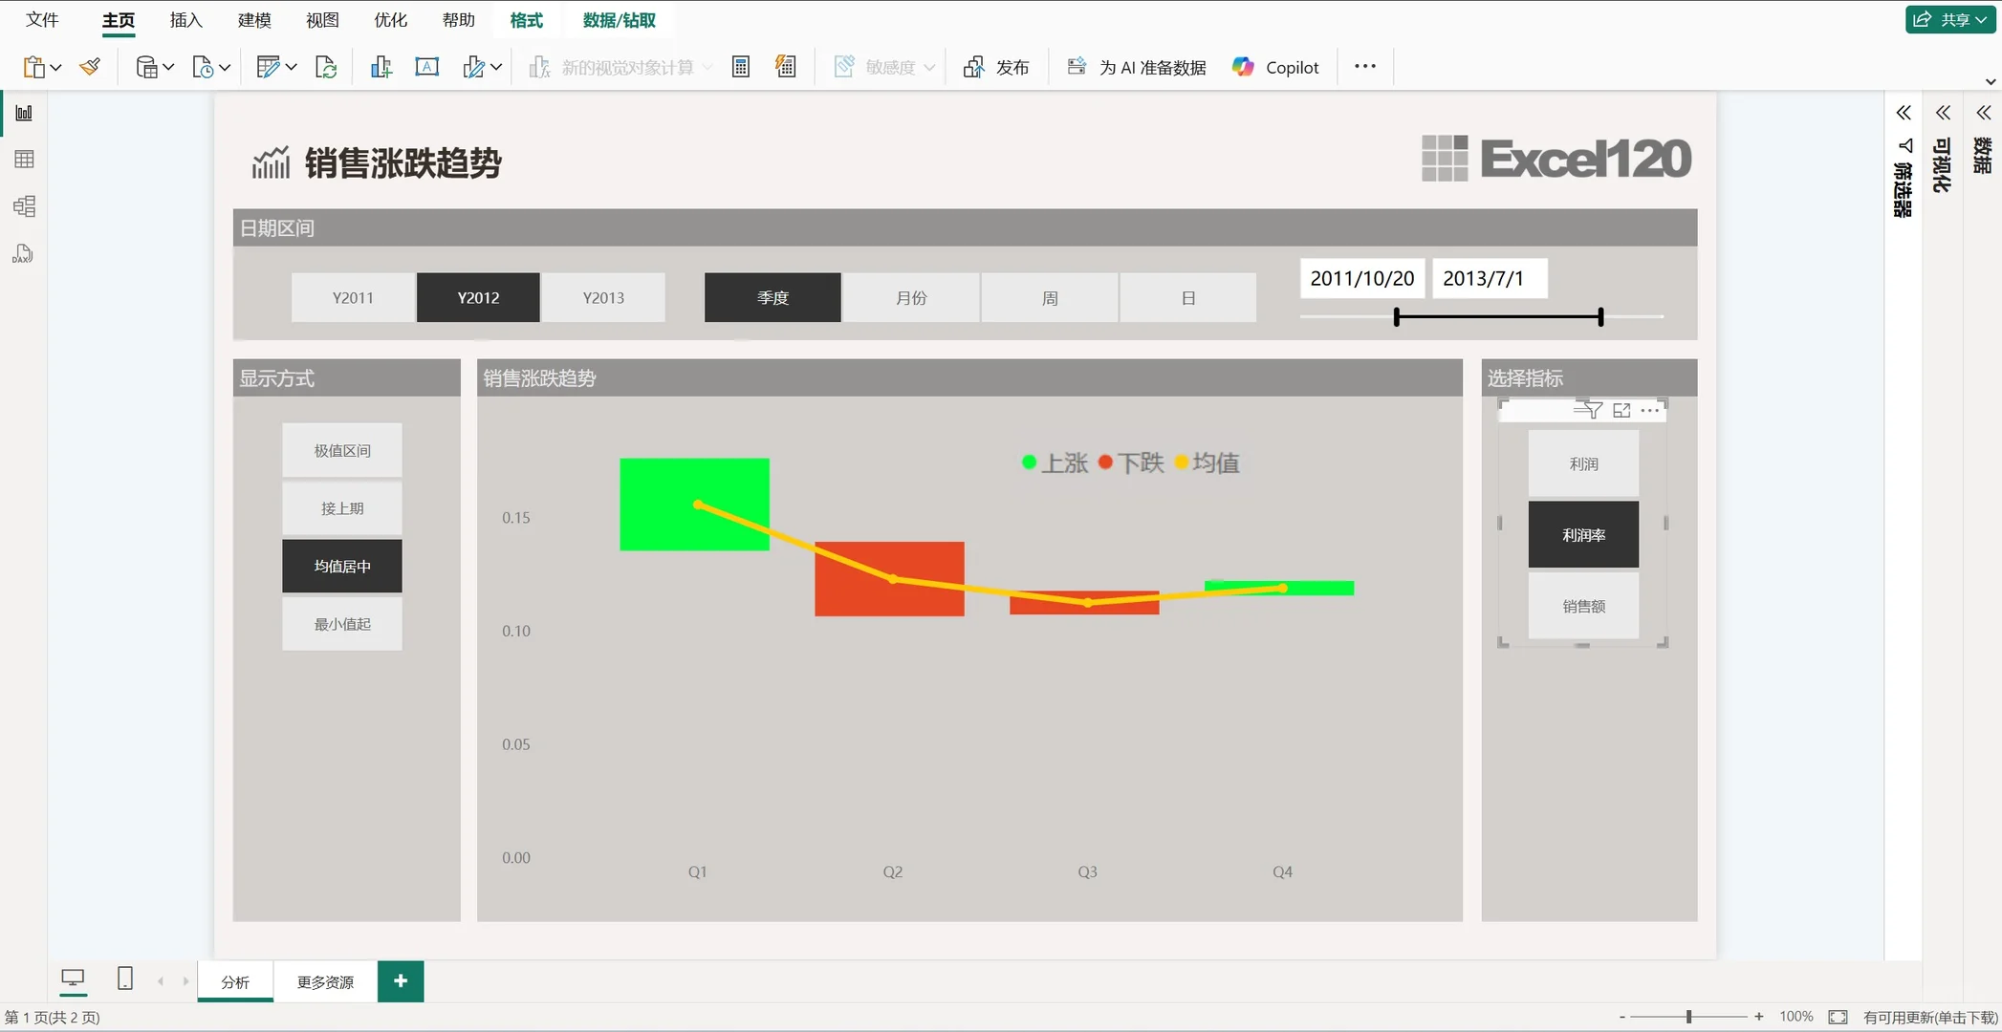The height and width of the screenshot is (1032, 2002).
Task: Expand the 筛选器 pane chevron
Action: pyautogui.click(x=1904, y=113)
